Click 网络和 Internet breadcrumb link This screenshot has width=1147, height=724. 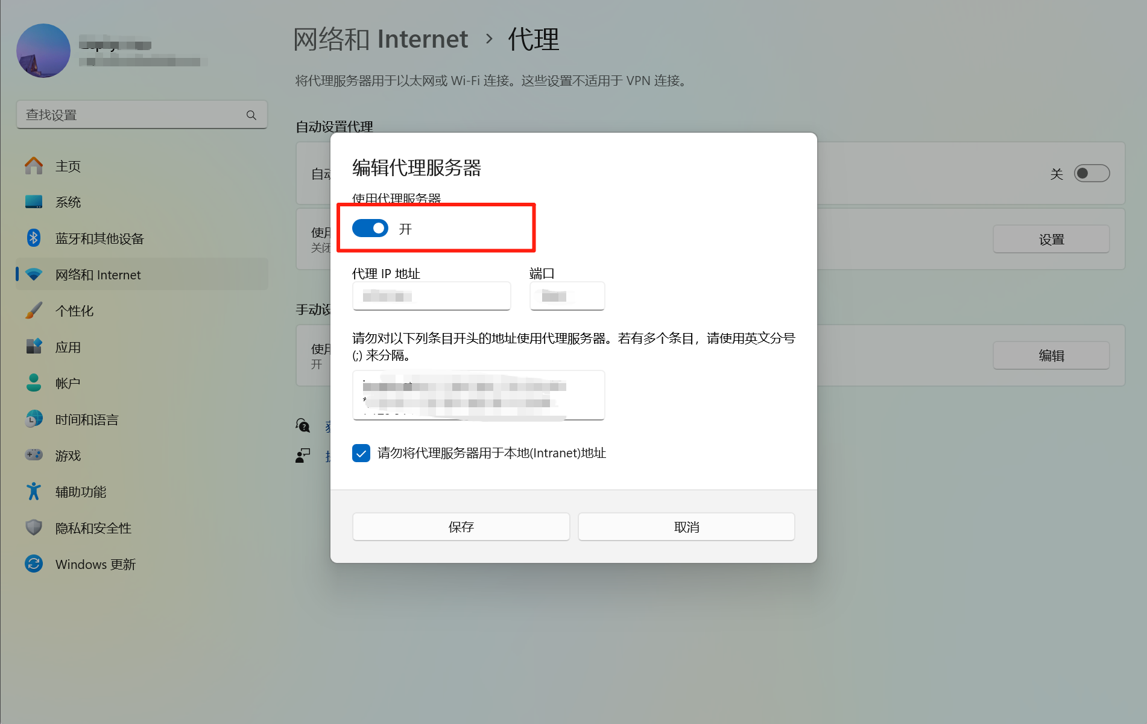(381, 39)
